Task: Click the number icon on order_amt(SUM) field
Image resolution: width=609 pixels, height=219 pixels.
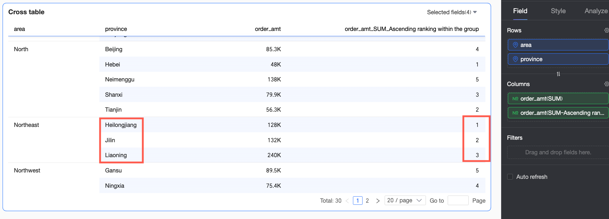Action: click(x=515, y=98)
